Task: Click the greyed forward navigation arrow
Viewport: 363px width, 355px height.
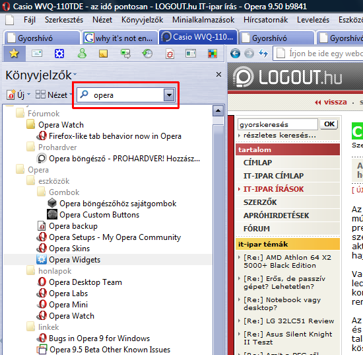Action: click(x=249, y=54)
